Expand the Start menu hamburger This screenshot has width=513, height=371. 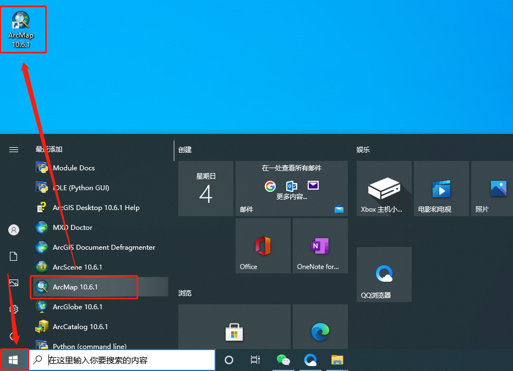[x=14, y=150]
